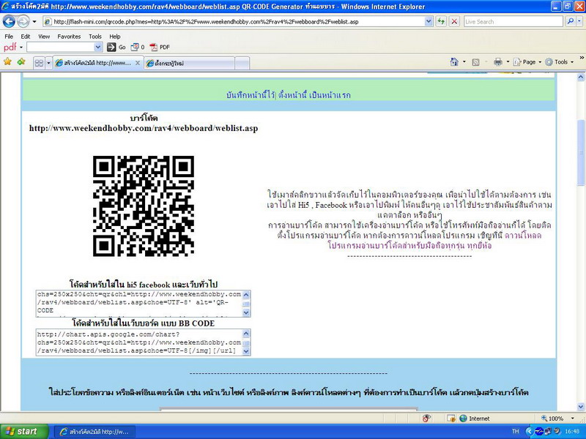Open the View menu
The height and width of the screenshot is (439, 586).
point(44,36)
